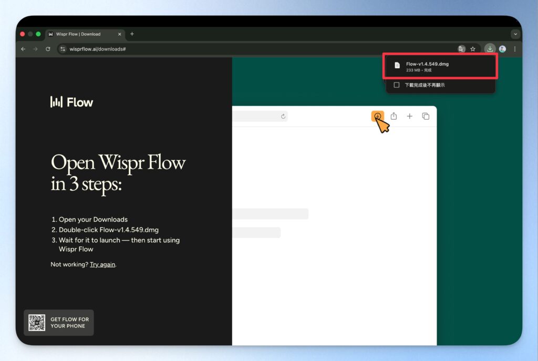Click the orange highlighted download icon in the illustration
Image resolution: width=538 pixels, height=361 pixels.
click(377, 116)
